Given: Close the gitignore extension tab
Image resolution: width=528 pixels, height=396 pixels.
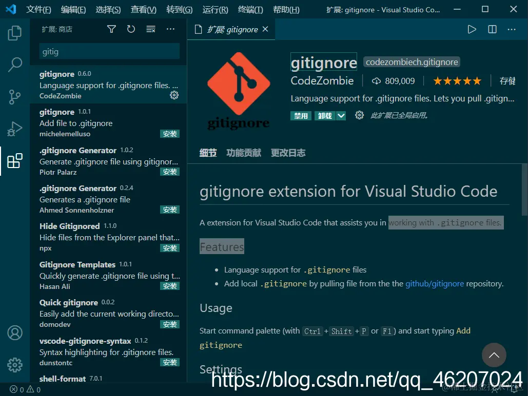Looking at the screenshot, I should pyautogui.click(x=265, y=29).
